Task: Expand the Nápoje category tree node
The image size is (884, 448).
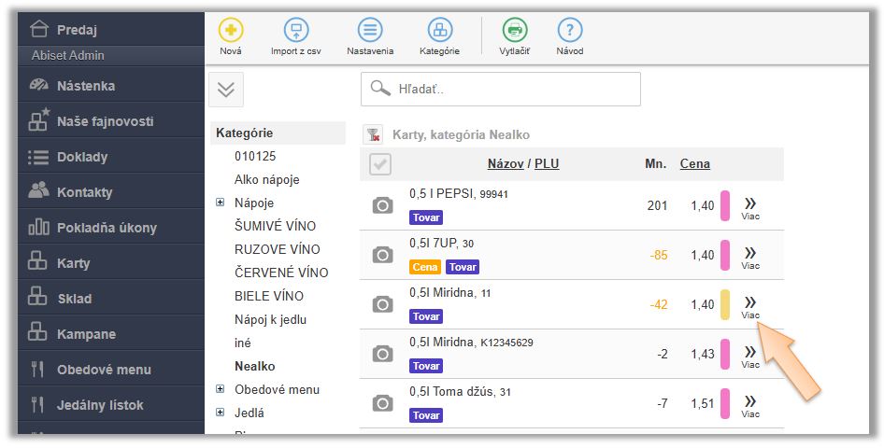Action: 221,203
